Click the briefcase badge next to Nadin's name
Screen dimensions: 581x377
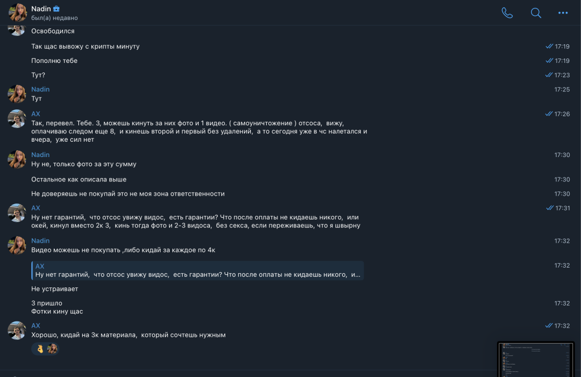pyautogui.click(x=56, y=9)
